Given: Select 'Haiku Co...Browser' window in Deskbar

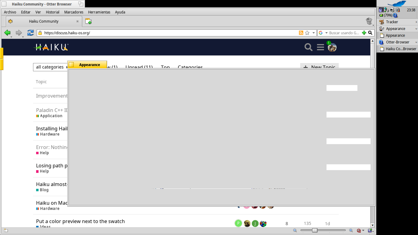Looking at the screenshot, I should [397, 49].
